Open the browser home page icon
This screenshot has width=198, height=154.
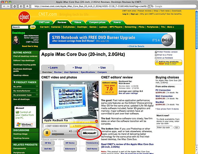coord(15,6)
